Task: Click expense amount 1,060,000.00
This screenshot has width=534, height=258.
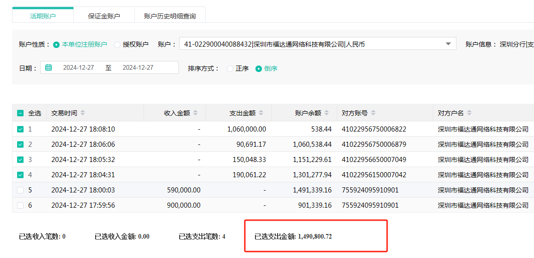Action: tap(247, 129)
